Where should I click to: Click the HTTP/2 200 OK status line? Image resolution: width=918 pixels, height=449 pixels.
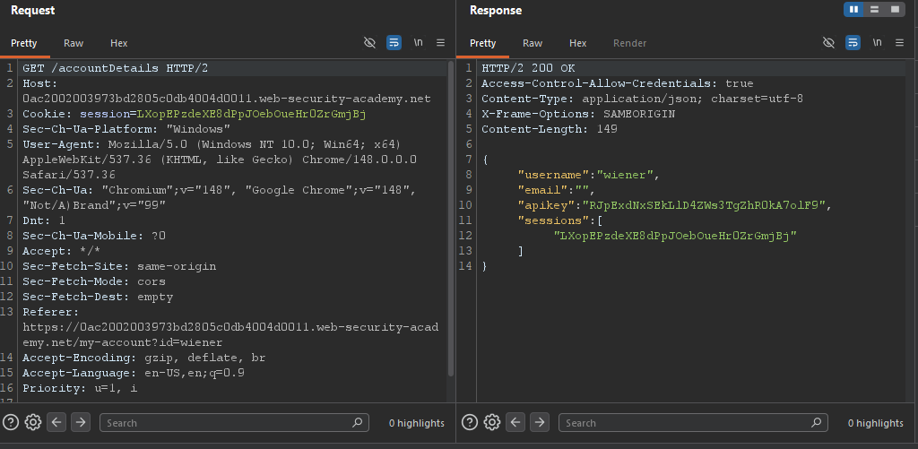pos(528,68)
